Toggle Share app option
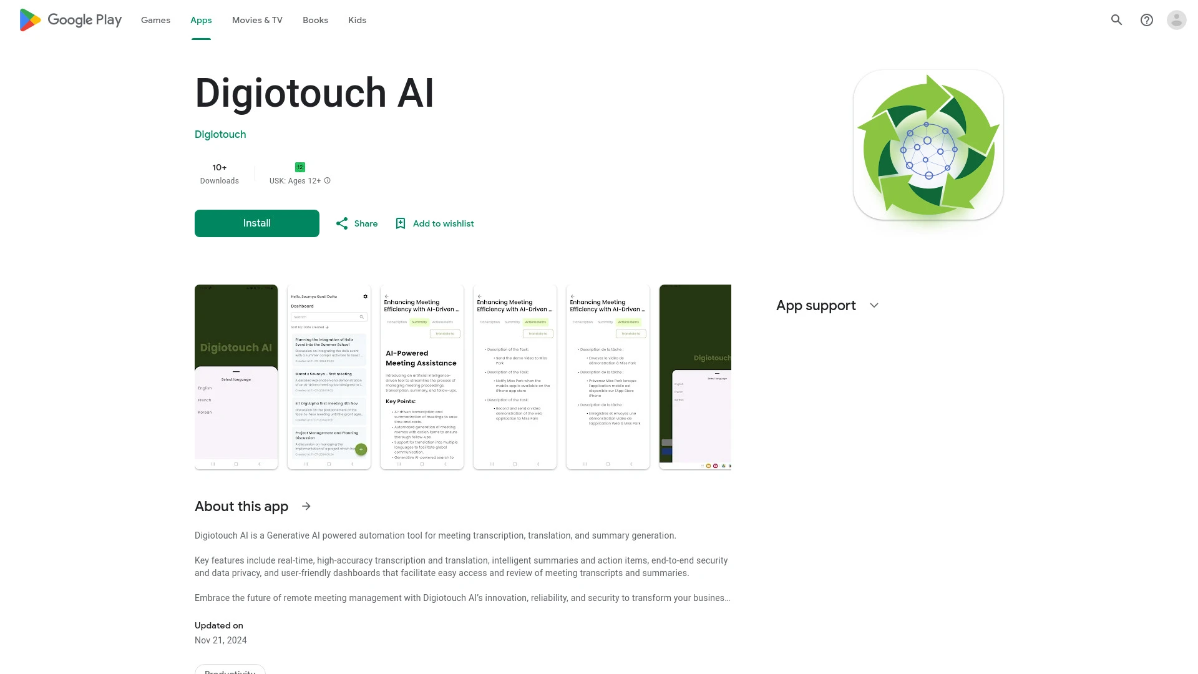The image size is (1198, 674). click(356, 222)
